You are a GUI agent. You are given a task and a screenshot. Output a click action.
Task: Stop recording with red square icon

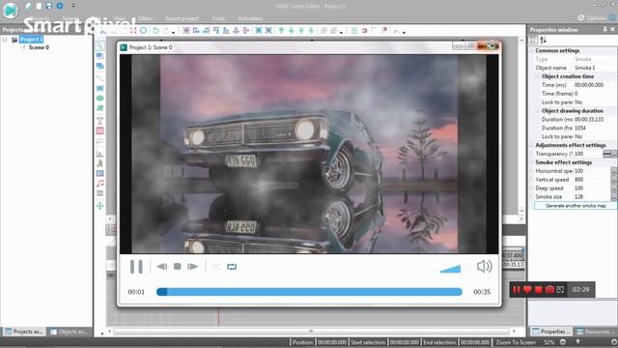pos(539,290)
